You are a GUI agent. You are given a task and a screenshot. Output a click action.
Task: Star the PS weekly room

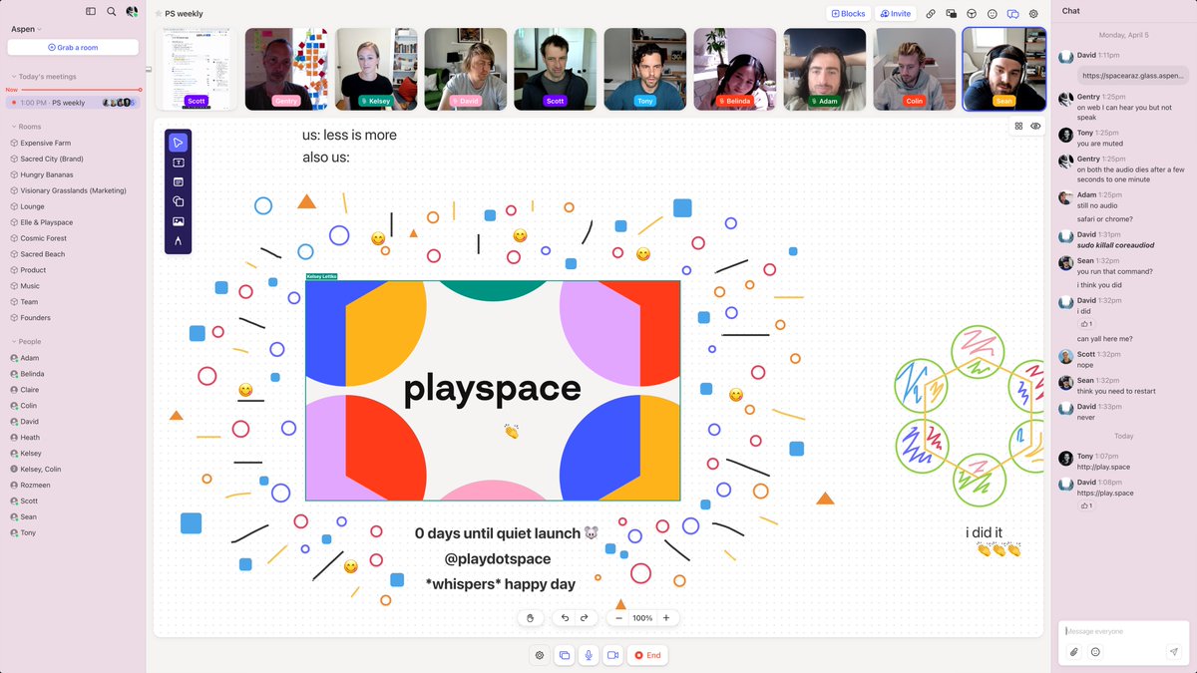[159, 14]
